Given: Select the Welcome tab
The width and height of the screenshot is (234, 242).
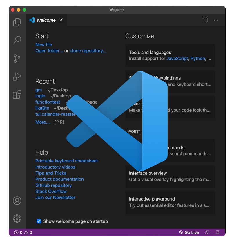Looking at the screenshot, I should (x=46, y=20).
